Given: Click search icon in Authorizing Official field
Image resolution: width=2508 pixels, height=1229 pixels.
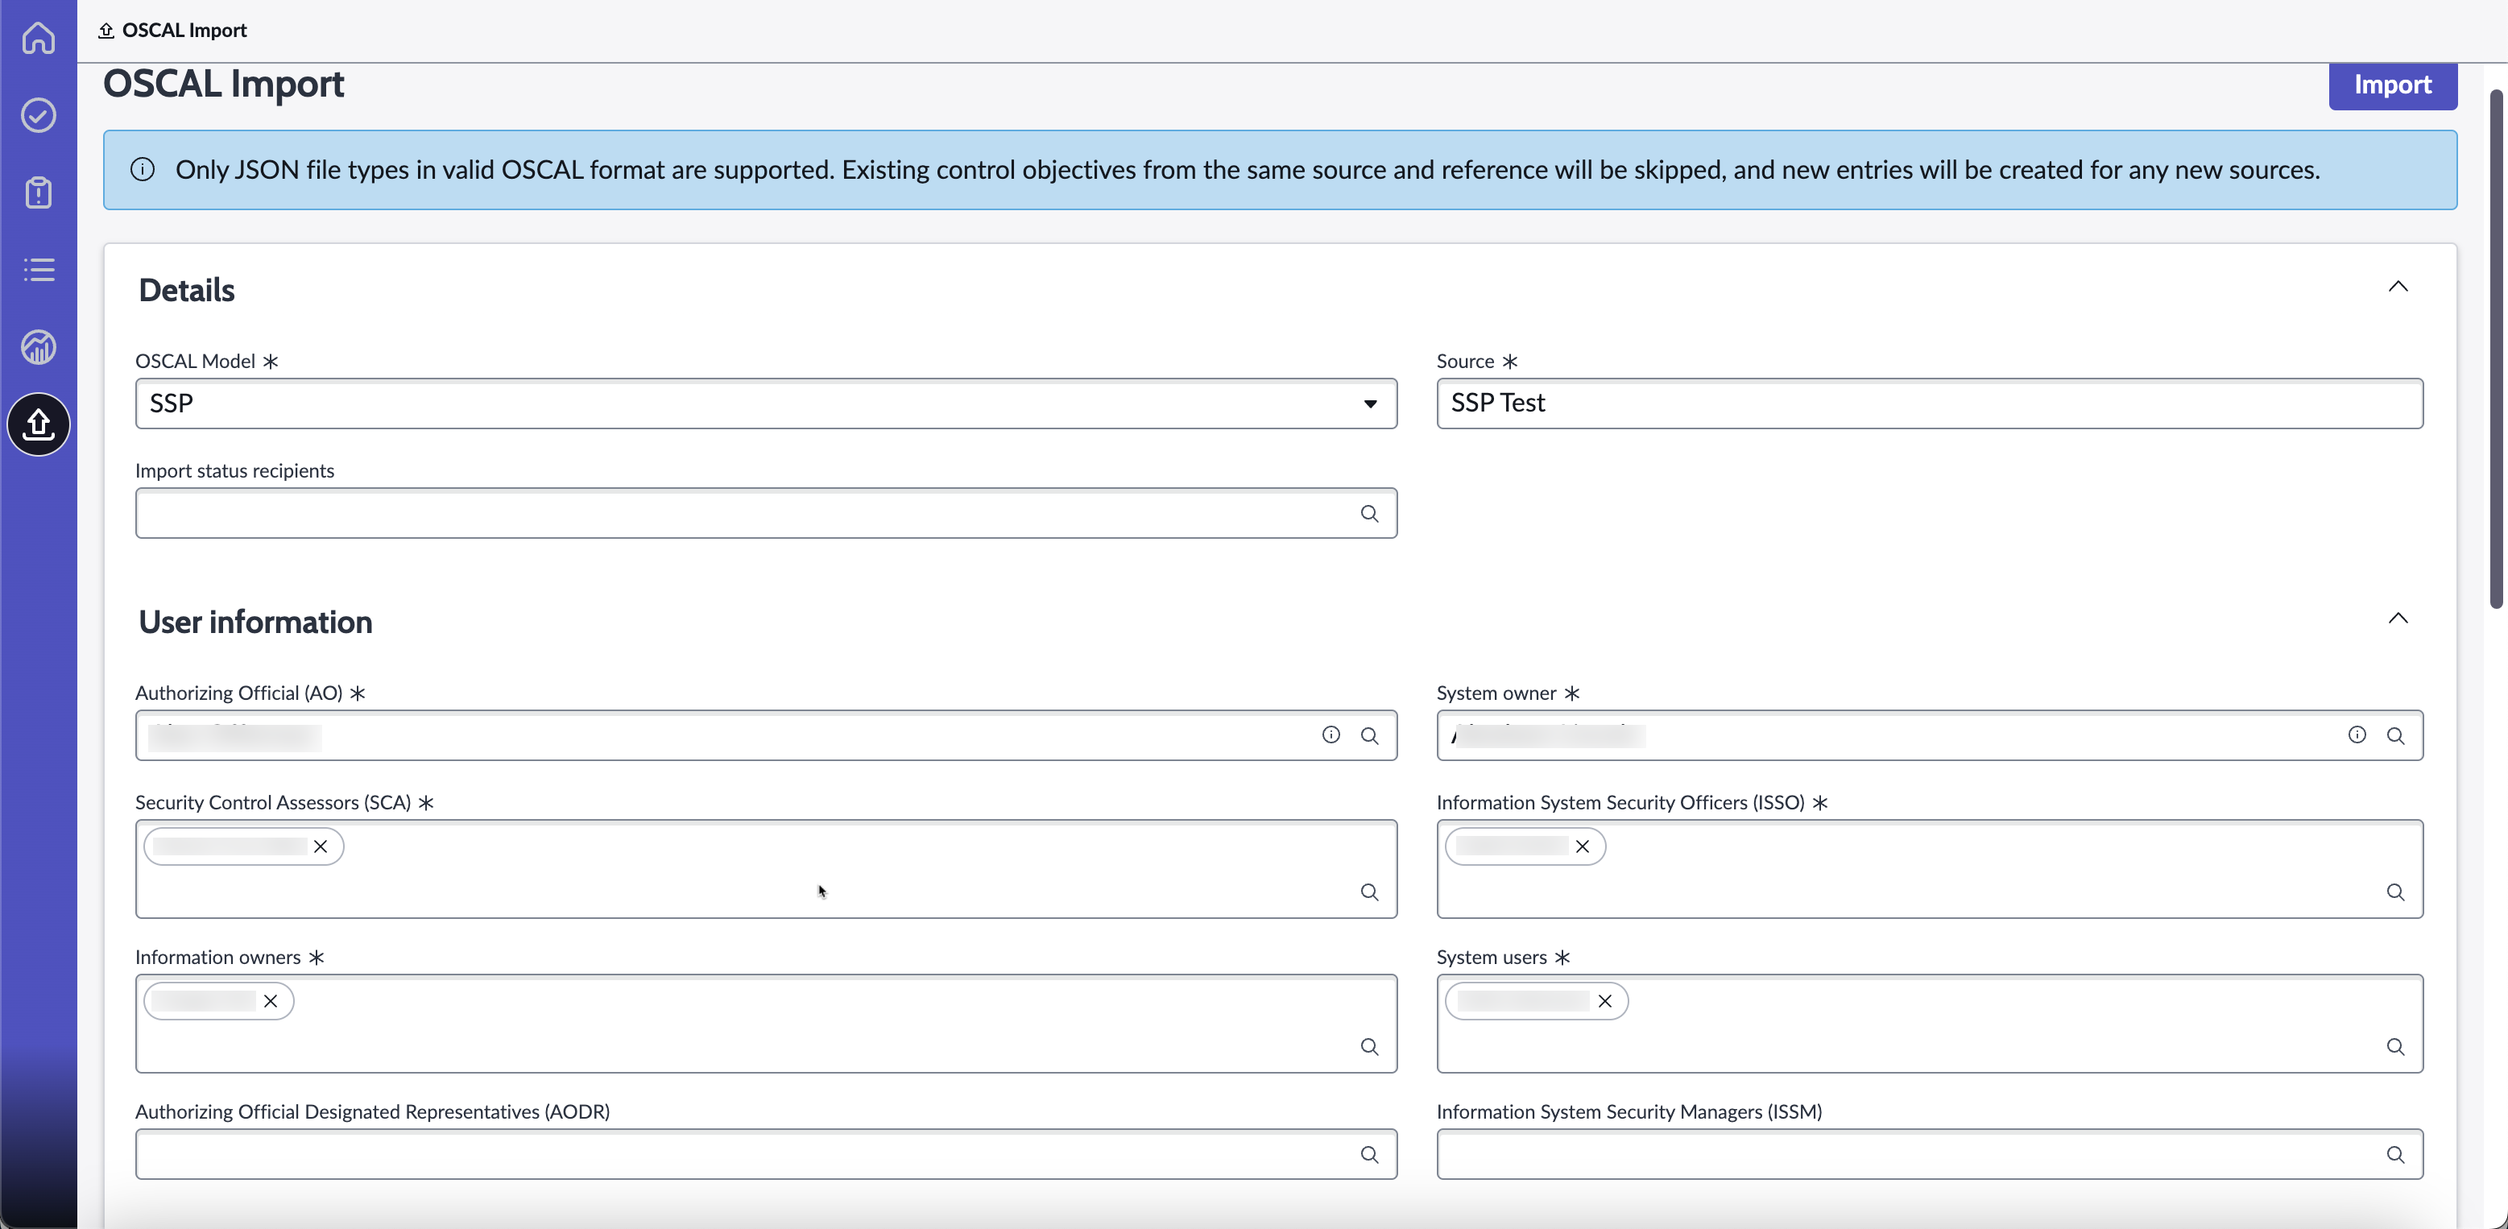Looking at the screenshot, I should pyautogui.click(x=1369, y=735).
